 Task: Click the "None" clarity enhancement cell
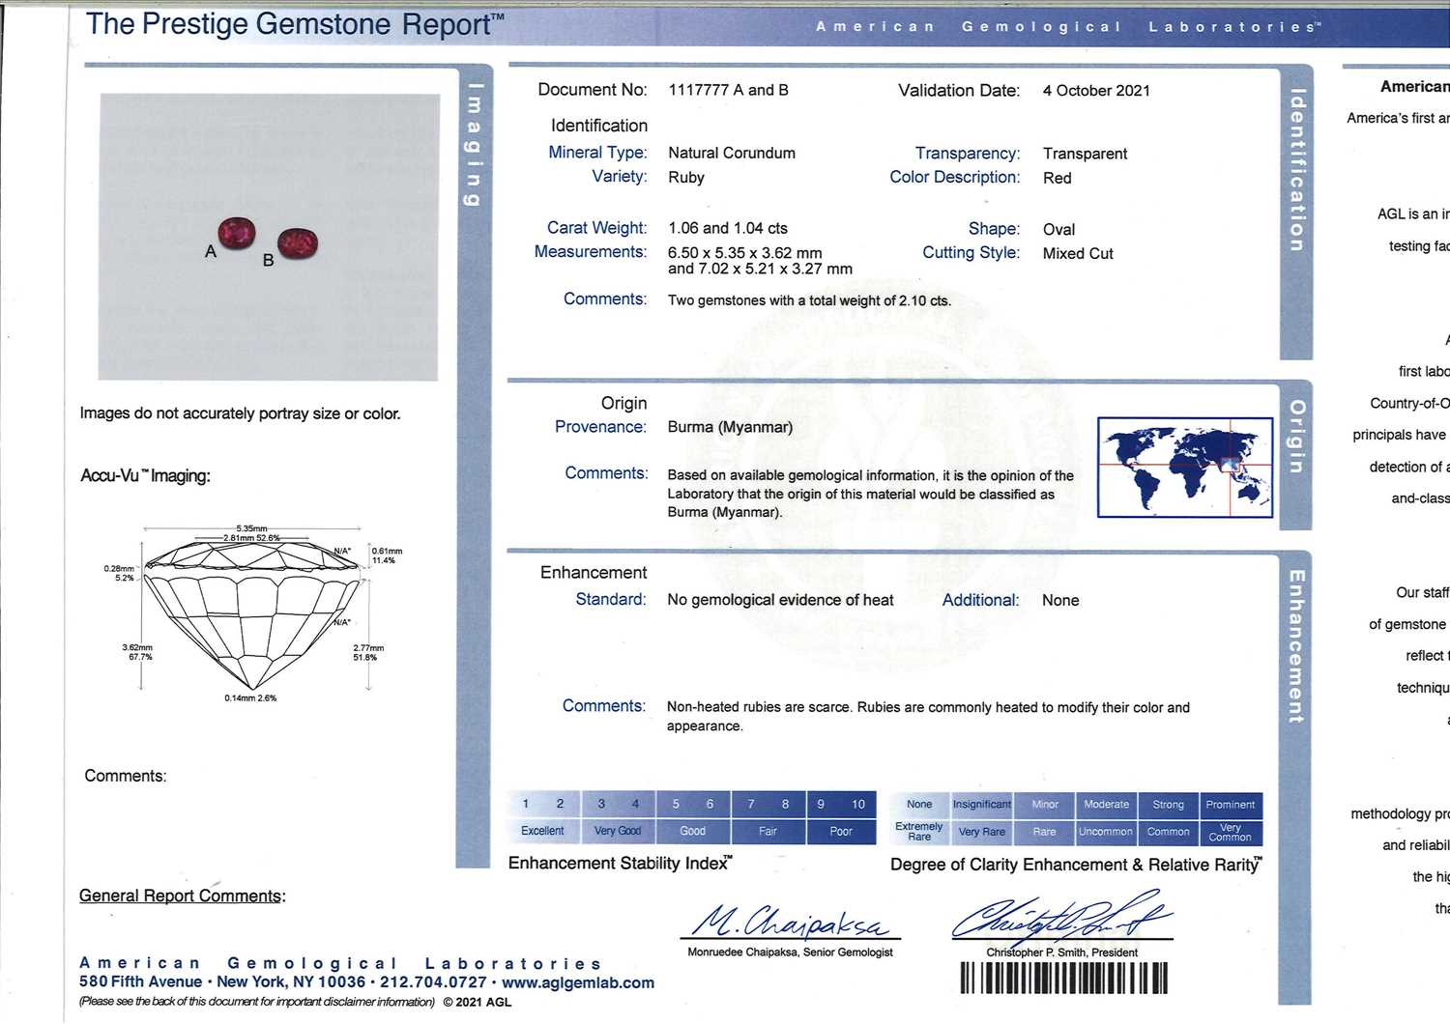coord(919,804)
